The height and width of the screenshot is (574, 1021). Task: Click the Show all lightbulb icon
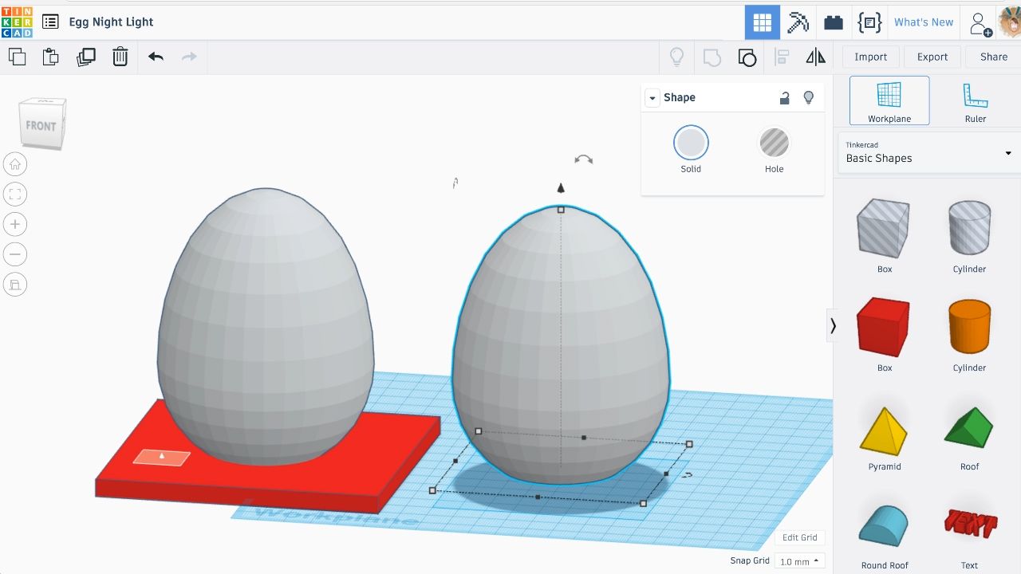click(676, 57)
